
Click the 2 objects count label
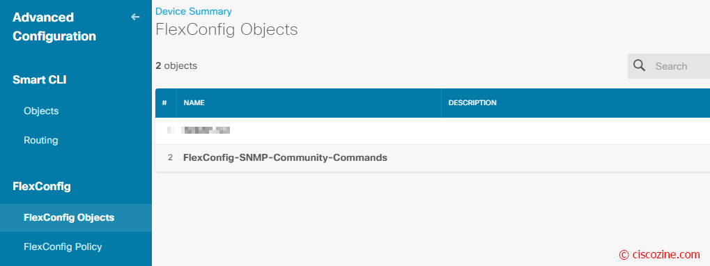click(176, 65)
